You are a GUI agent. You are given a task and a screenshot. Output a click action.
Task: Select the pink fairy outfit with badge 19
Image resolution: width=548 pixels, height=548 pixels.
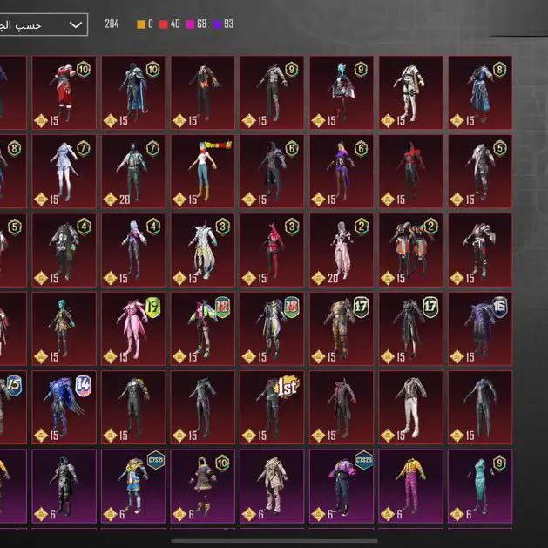tap(133, 328)
